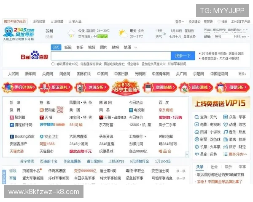Image resolution: width=253 pixels, height=202 pixels.
Task: Select the 贴吧 search tab
Action: point(116,48)
